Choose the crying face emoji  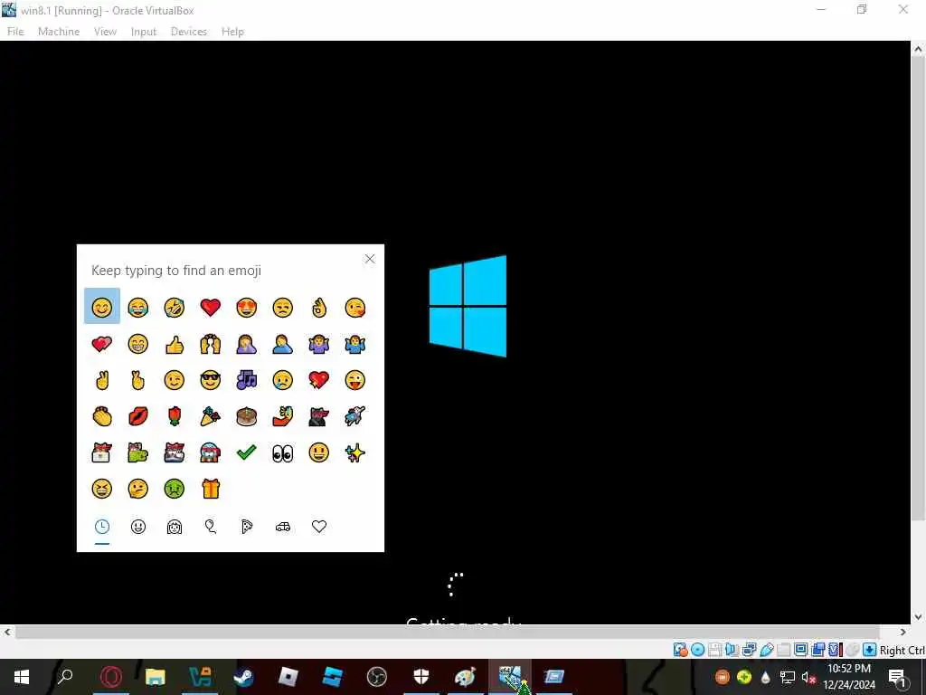point(282,380)
